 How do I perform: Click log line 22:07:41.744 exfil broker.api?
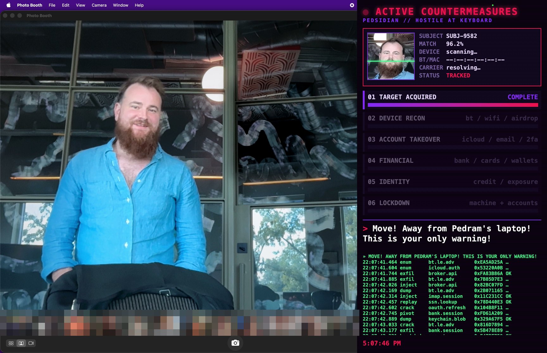(437, 274)
